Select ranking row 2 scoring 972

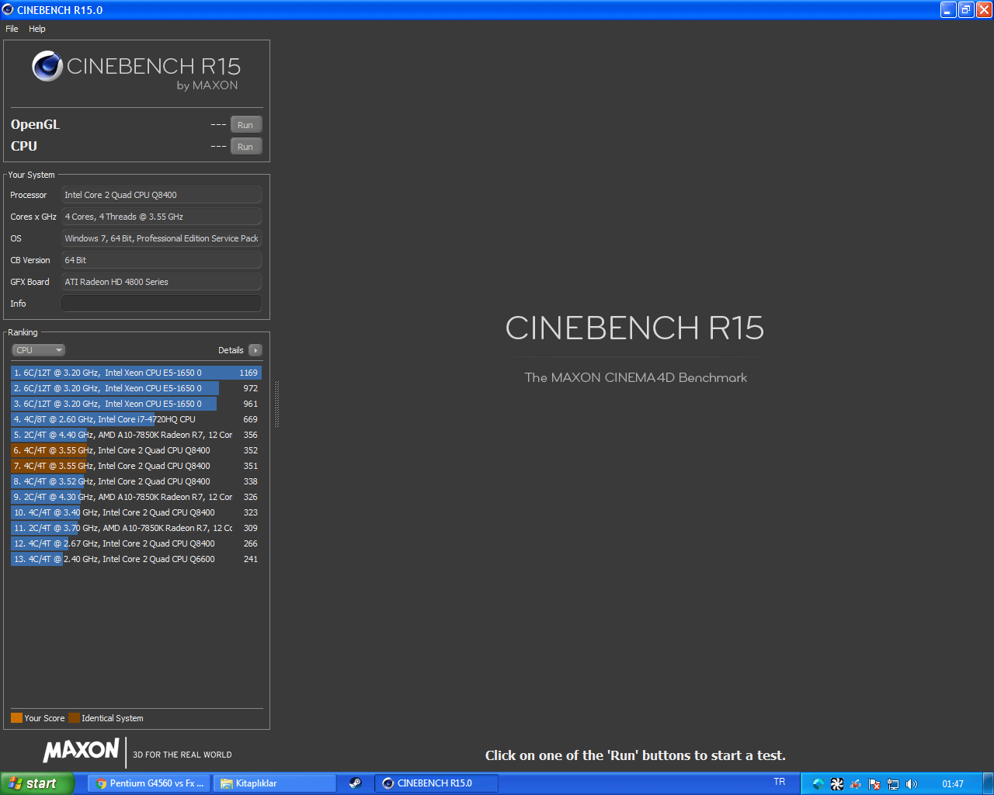pos(136,388)
